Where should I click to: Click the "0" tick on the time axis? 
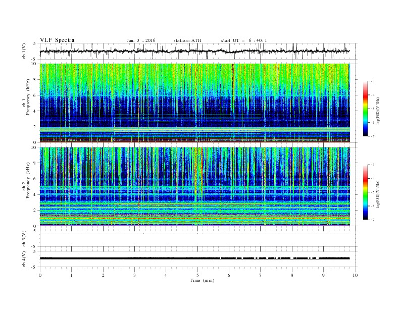[x=40, y=275]
